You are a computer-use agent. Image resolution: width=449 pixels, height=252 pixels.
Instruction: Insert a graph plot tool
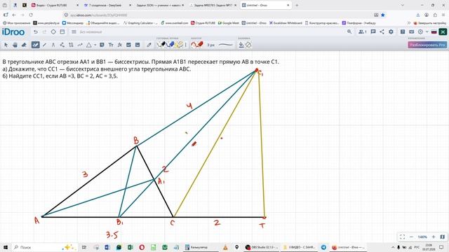(128, 45)
